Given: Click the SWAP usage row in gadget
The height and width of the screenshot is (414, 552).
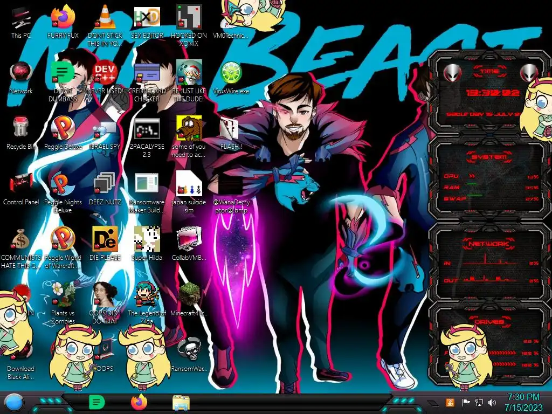Looking at the screenshot, I should [x=491, y=198].
